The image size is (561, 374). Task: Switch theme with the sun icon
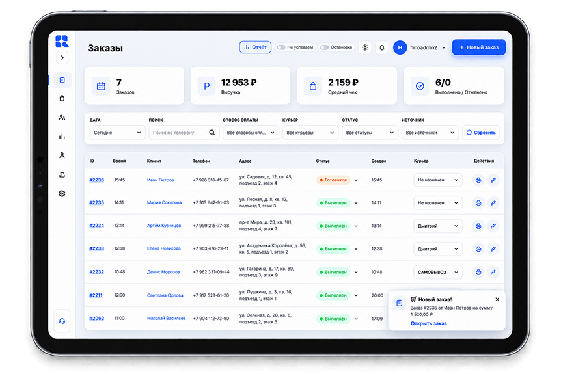coord(365,47)
